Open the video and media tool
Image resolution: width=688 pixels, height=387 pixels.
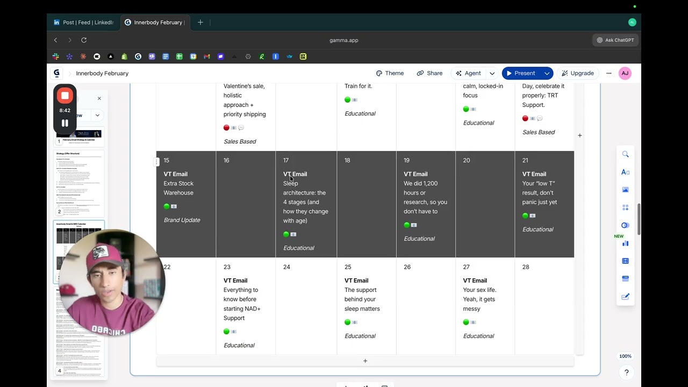tap(625, 261)
